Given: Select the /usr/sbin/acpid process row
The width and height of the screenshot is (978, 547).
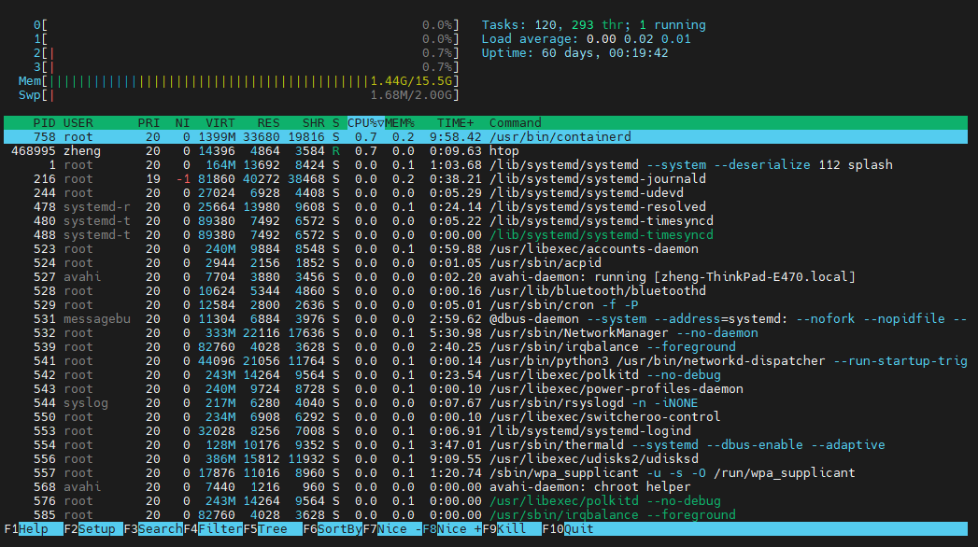Looking at the screenshot, I should tap(486, 263).
